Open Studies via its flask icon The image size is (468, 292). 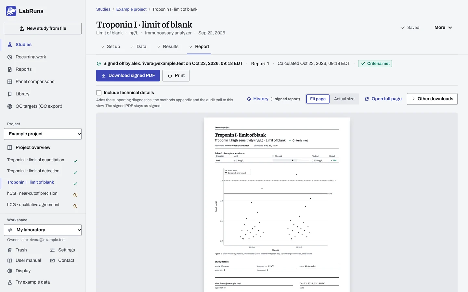(x=10, y=45)
